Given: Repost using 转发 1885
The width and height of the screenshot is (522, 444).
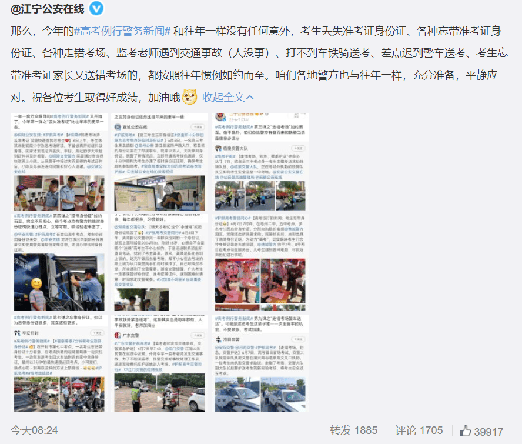Looking at the screenshot, I should click(x=353, y=430).
